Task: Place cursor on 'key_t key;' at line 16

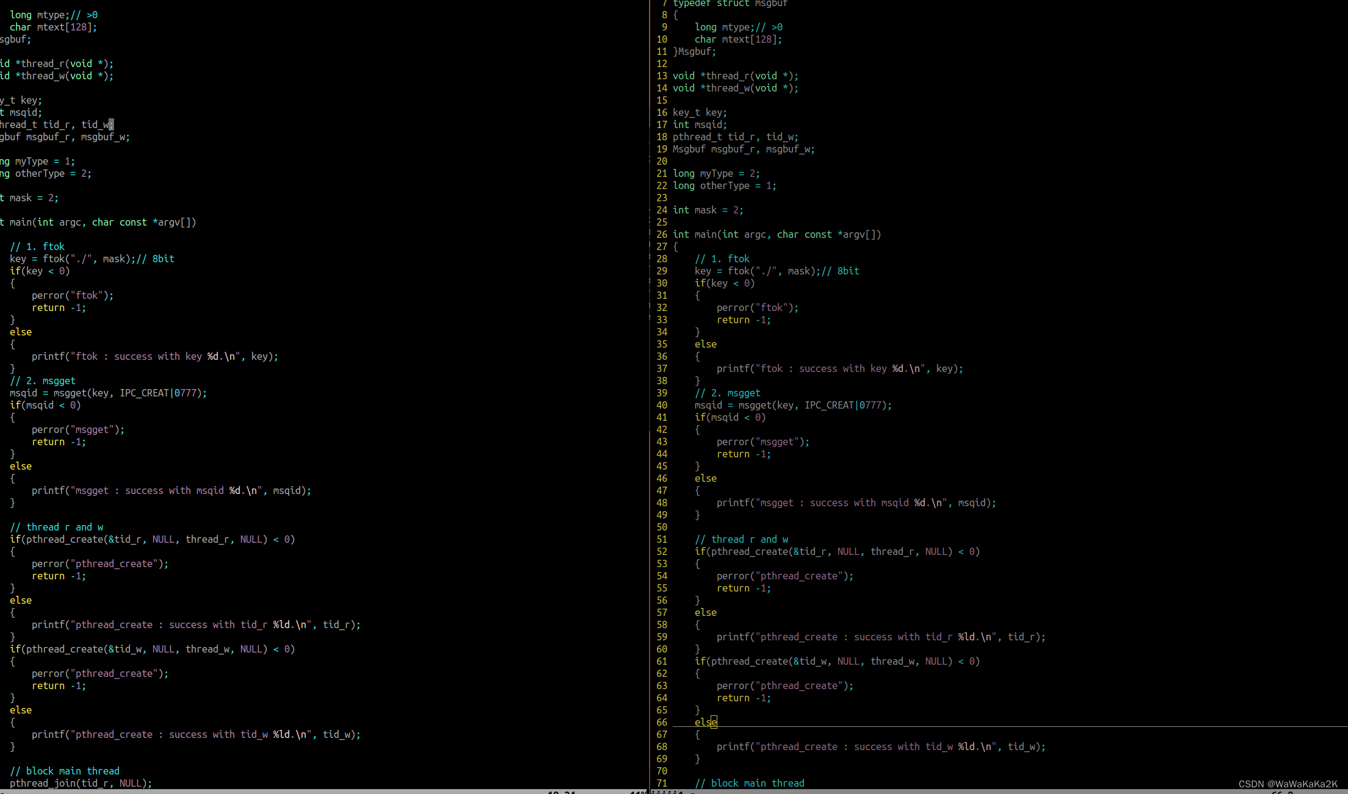Action: tap(700, 113)
